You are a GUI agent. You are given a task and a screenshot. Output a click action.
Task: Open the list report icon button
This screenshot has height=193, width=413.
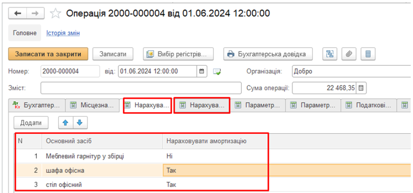click(368, 54)
